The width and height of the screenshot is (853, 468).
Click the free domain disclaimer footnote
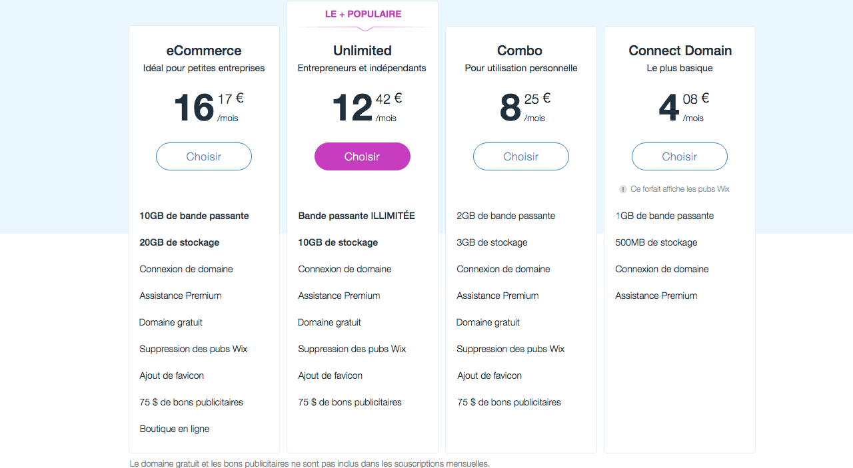click(x=309, y=463)
